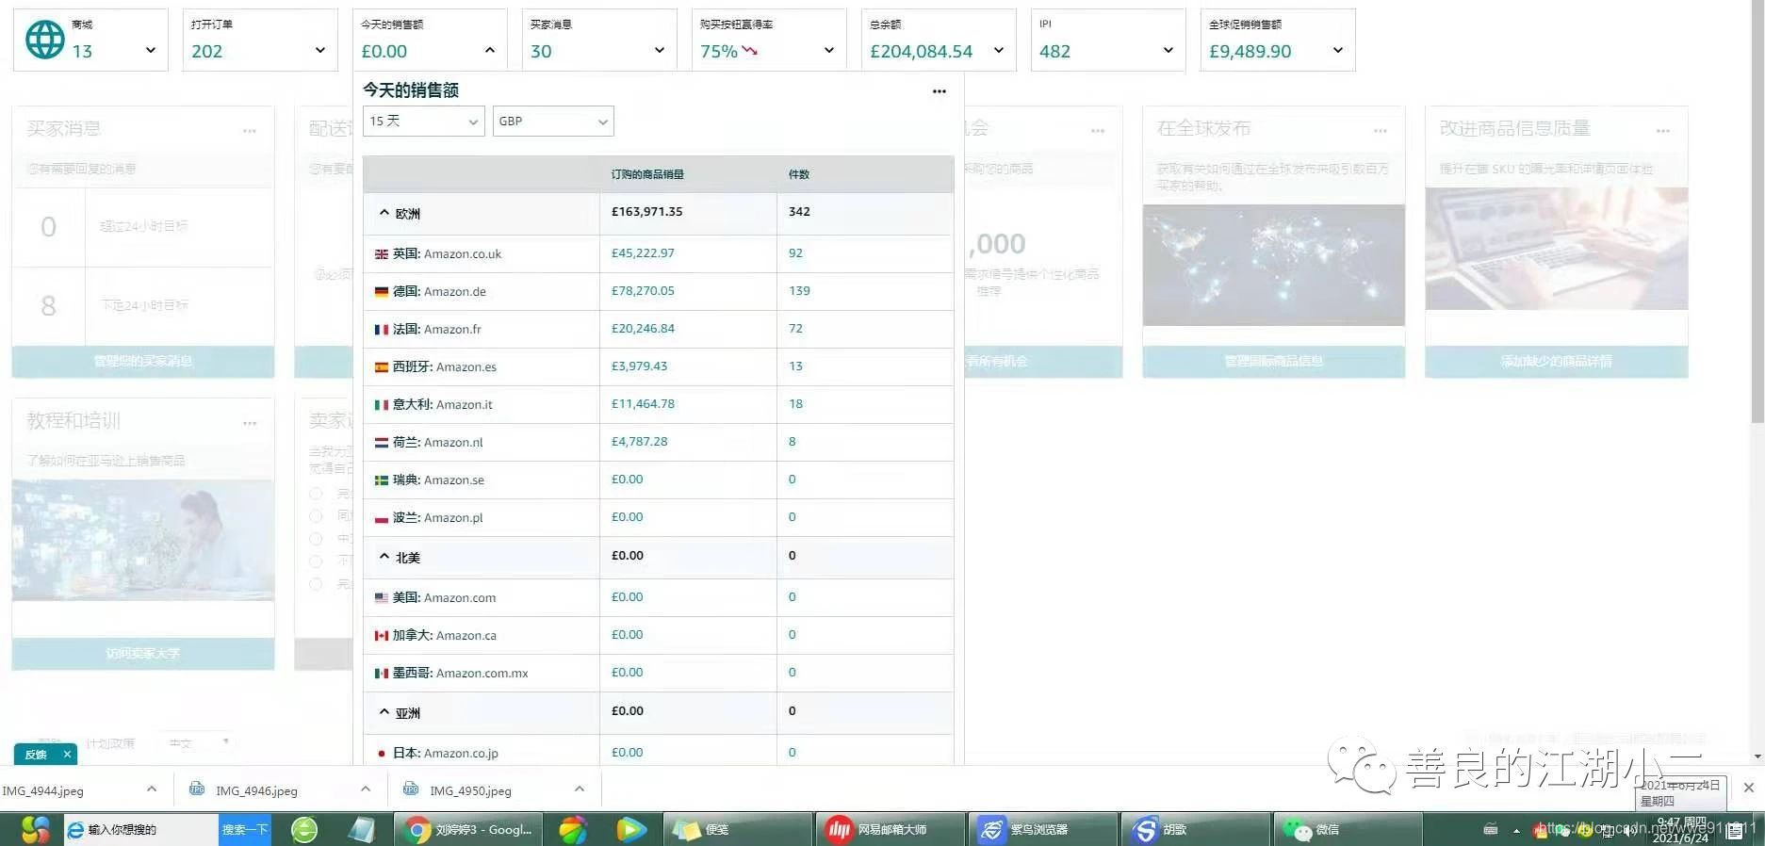This screenshot has height=846, width=1765.
Task: Open 网易邮箱大师 from the taskbar
Action: [891, 830]
